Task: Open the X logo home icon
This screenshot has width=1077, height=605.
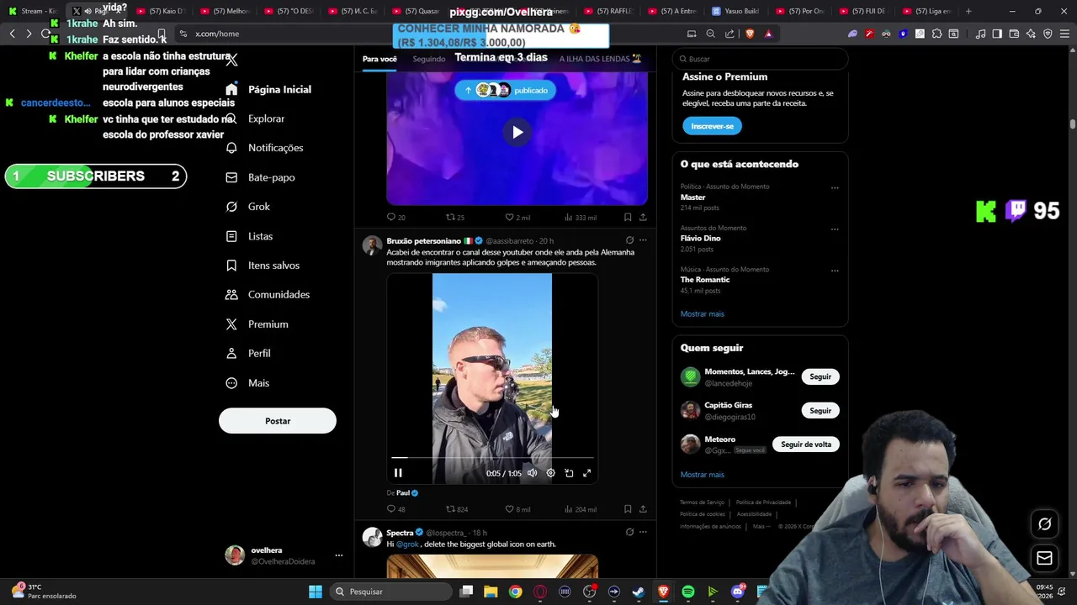Action: click(231, 60)
